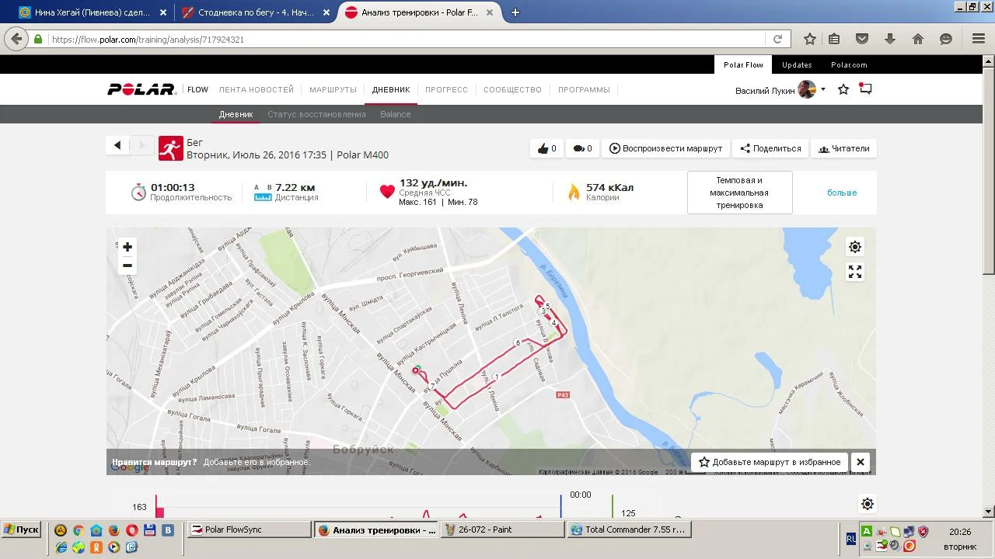995x559 pixels.
Task: Go to previous training session arrow
Action: [x=117, y=145]
